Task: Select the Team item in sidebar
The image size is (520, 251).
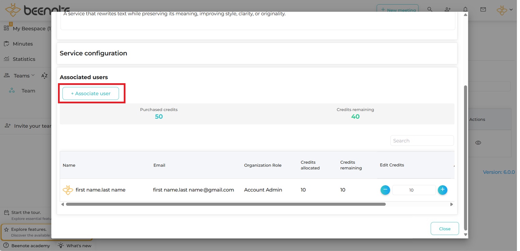Action: click(x=28, y=91)
